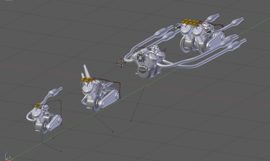Select the lowest empty point near the bottom-left
The width and height of the screenshot is (270, 161).
[61, 152]
